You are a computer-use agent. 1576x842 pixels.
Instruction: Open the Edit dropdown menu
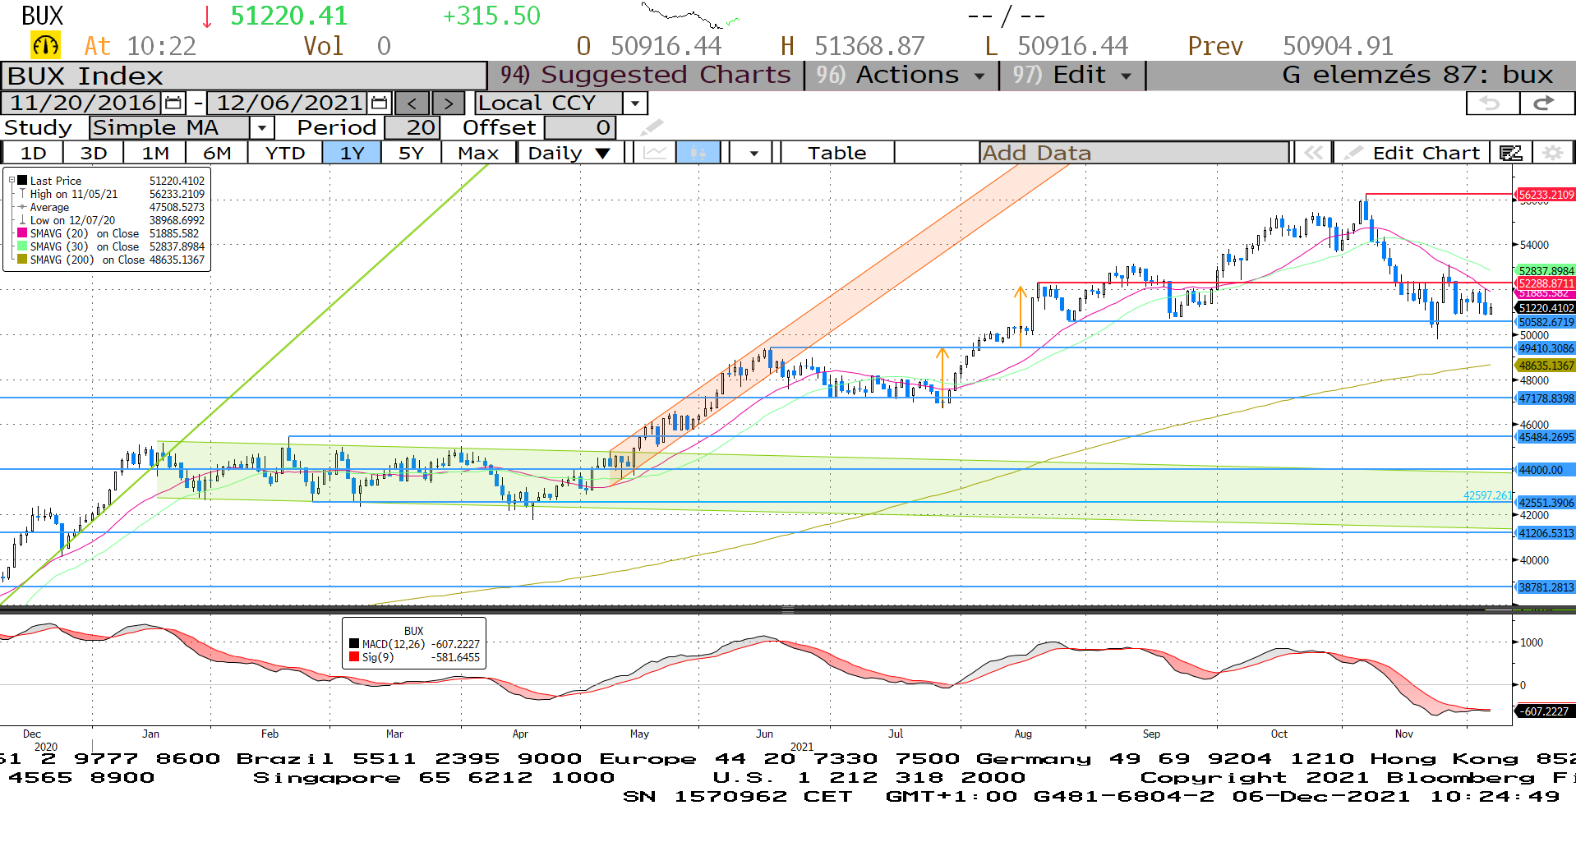pyautogui.click(x=1072, y=75)
